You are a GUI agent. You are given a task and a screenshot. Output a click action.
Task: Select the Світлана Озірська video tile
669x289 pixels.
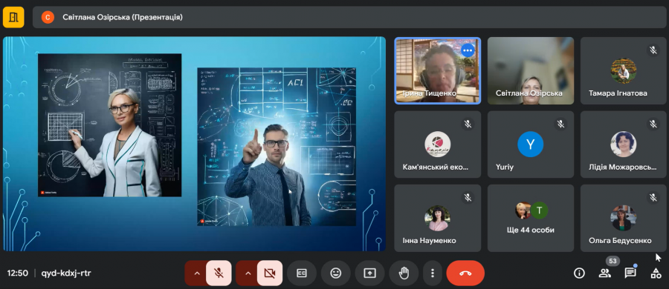click(531, 70)
